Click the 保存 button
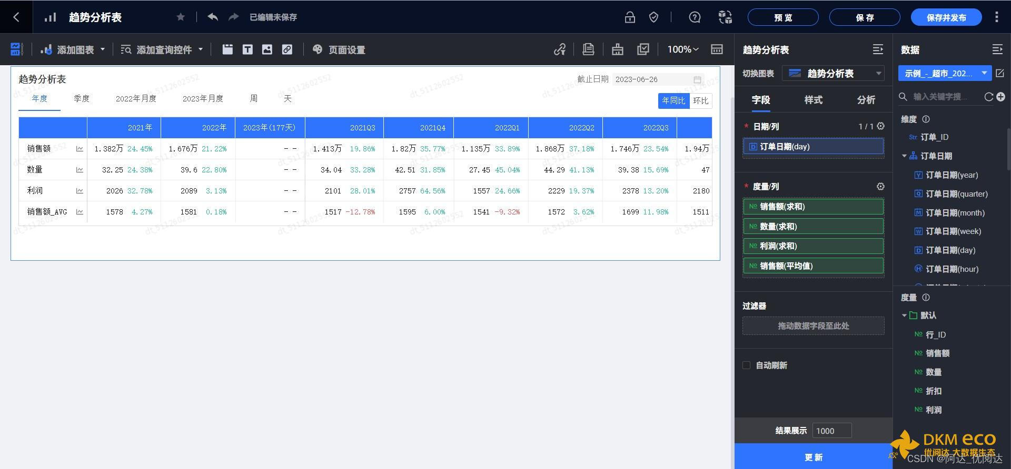Screen dimensions: 1011x469 (865, 17)
